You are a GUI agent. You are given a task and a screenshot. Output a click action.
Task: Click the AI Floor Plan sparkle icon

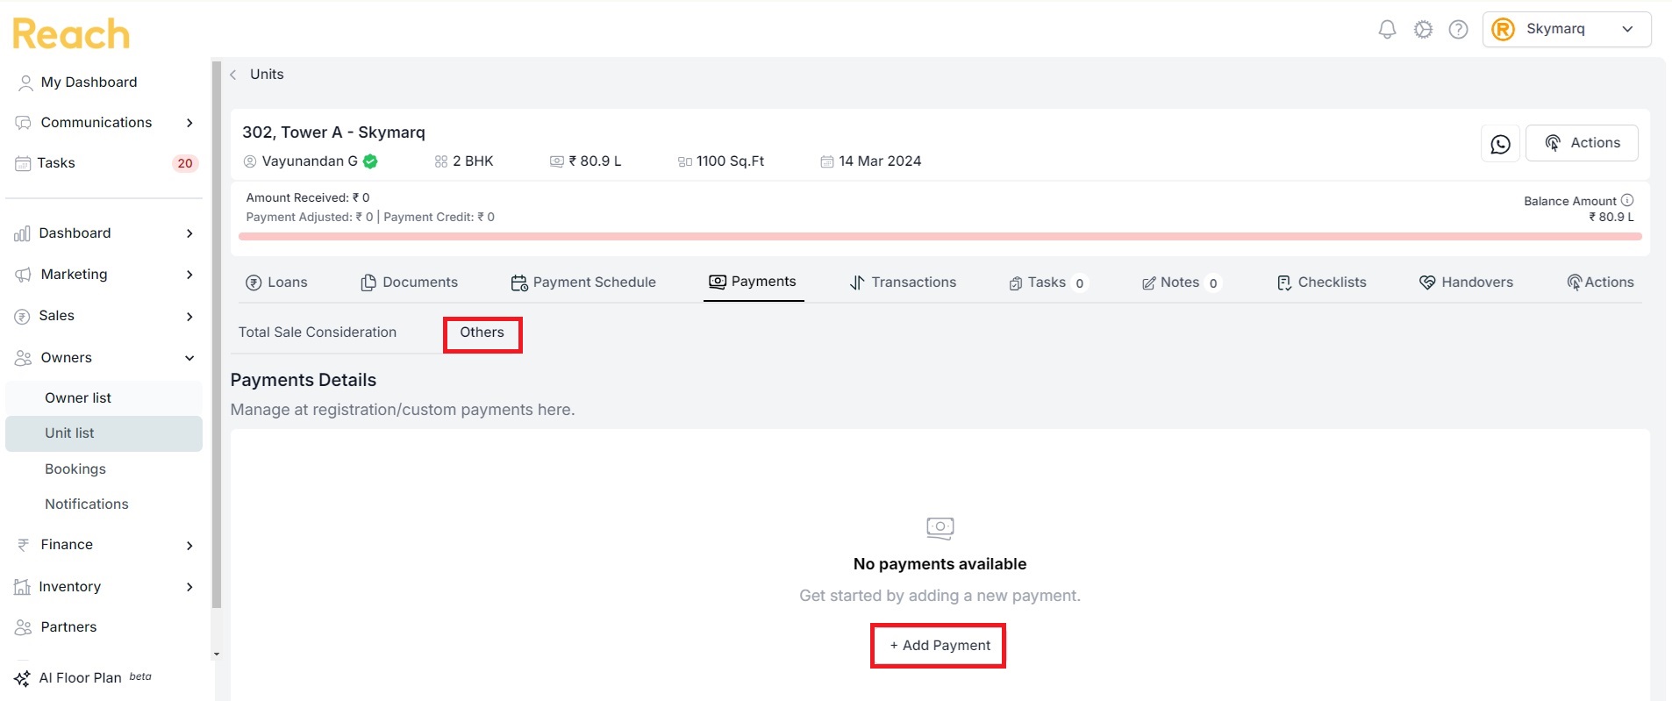point(22,678)
